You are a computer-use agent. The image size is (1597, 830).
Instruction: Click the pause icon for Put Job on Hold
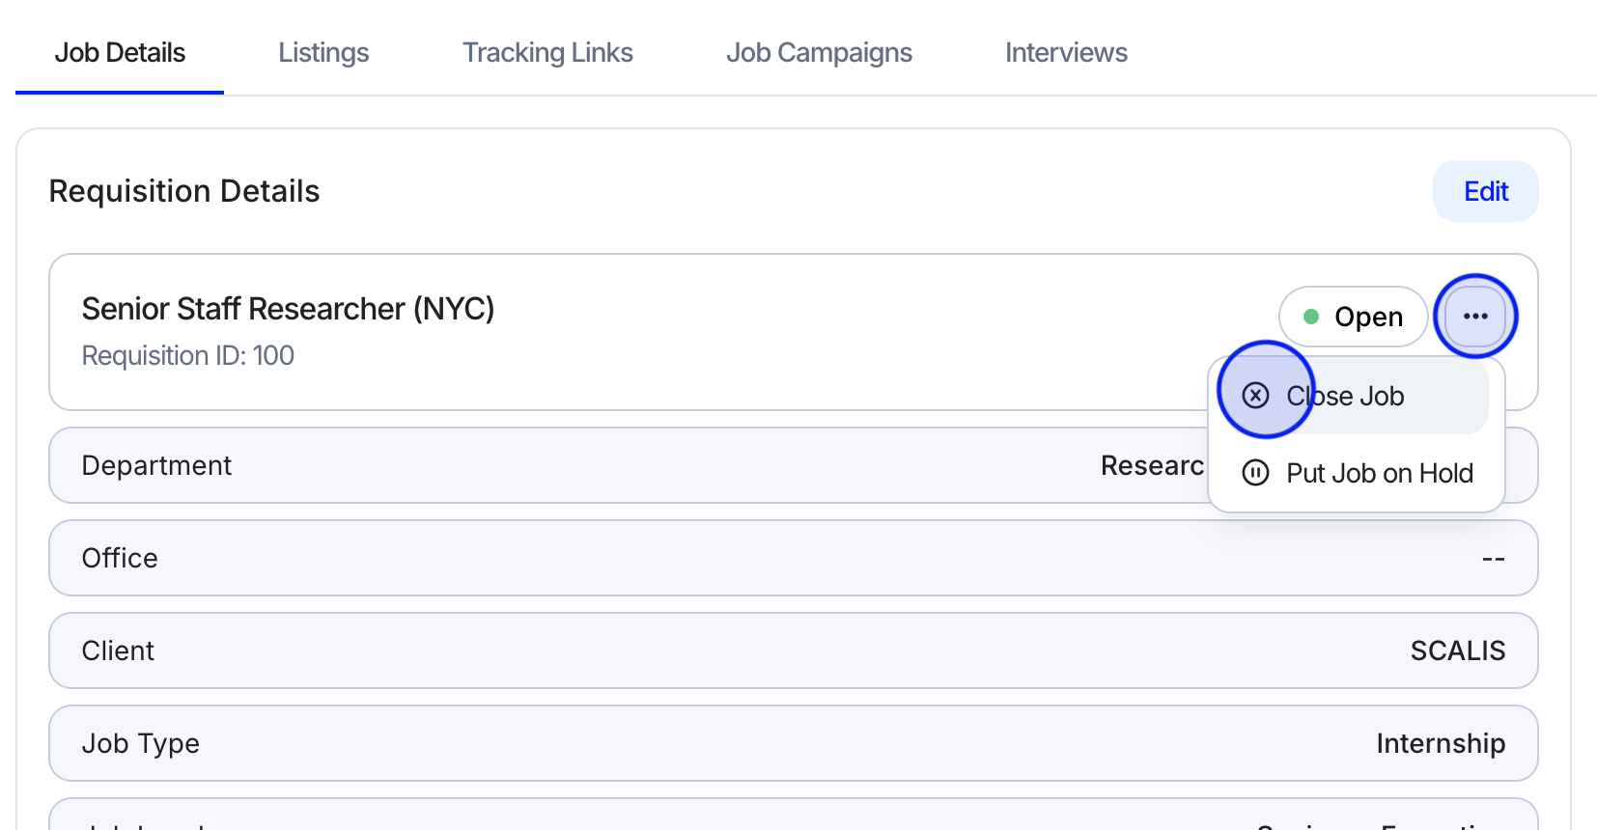pyautogui.click(x=1255, y=473)
